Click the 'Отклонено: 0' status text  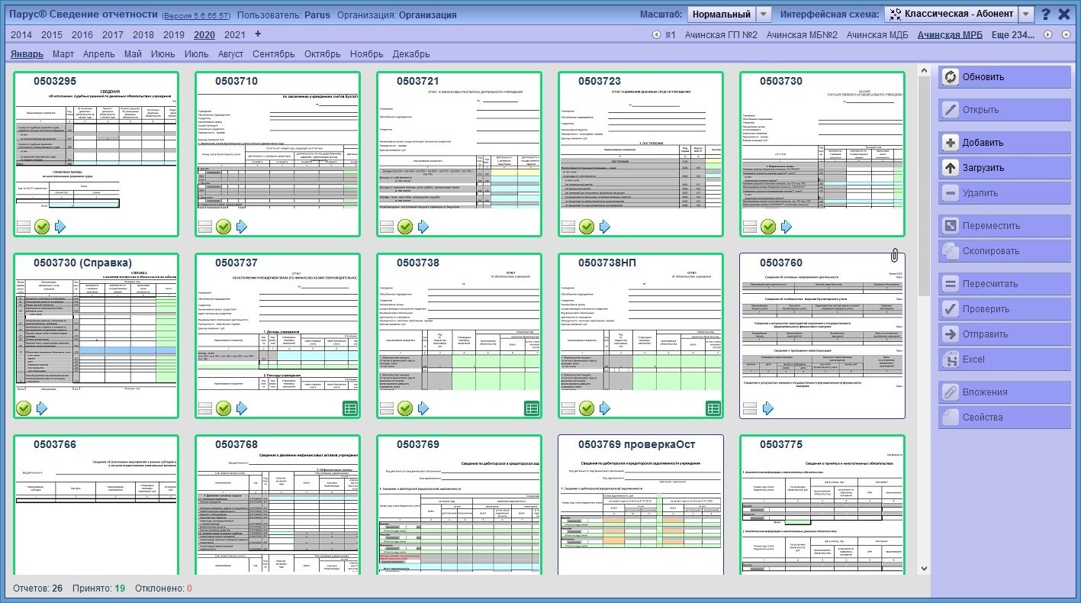[163, 588]
